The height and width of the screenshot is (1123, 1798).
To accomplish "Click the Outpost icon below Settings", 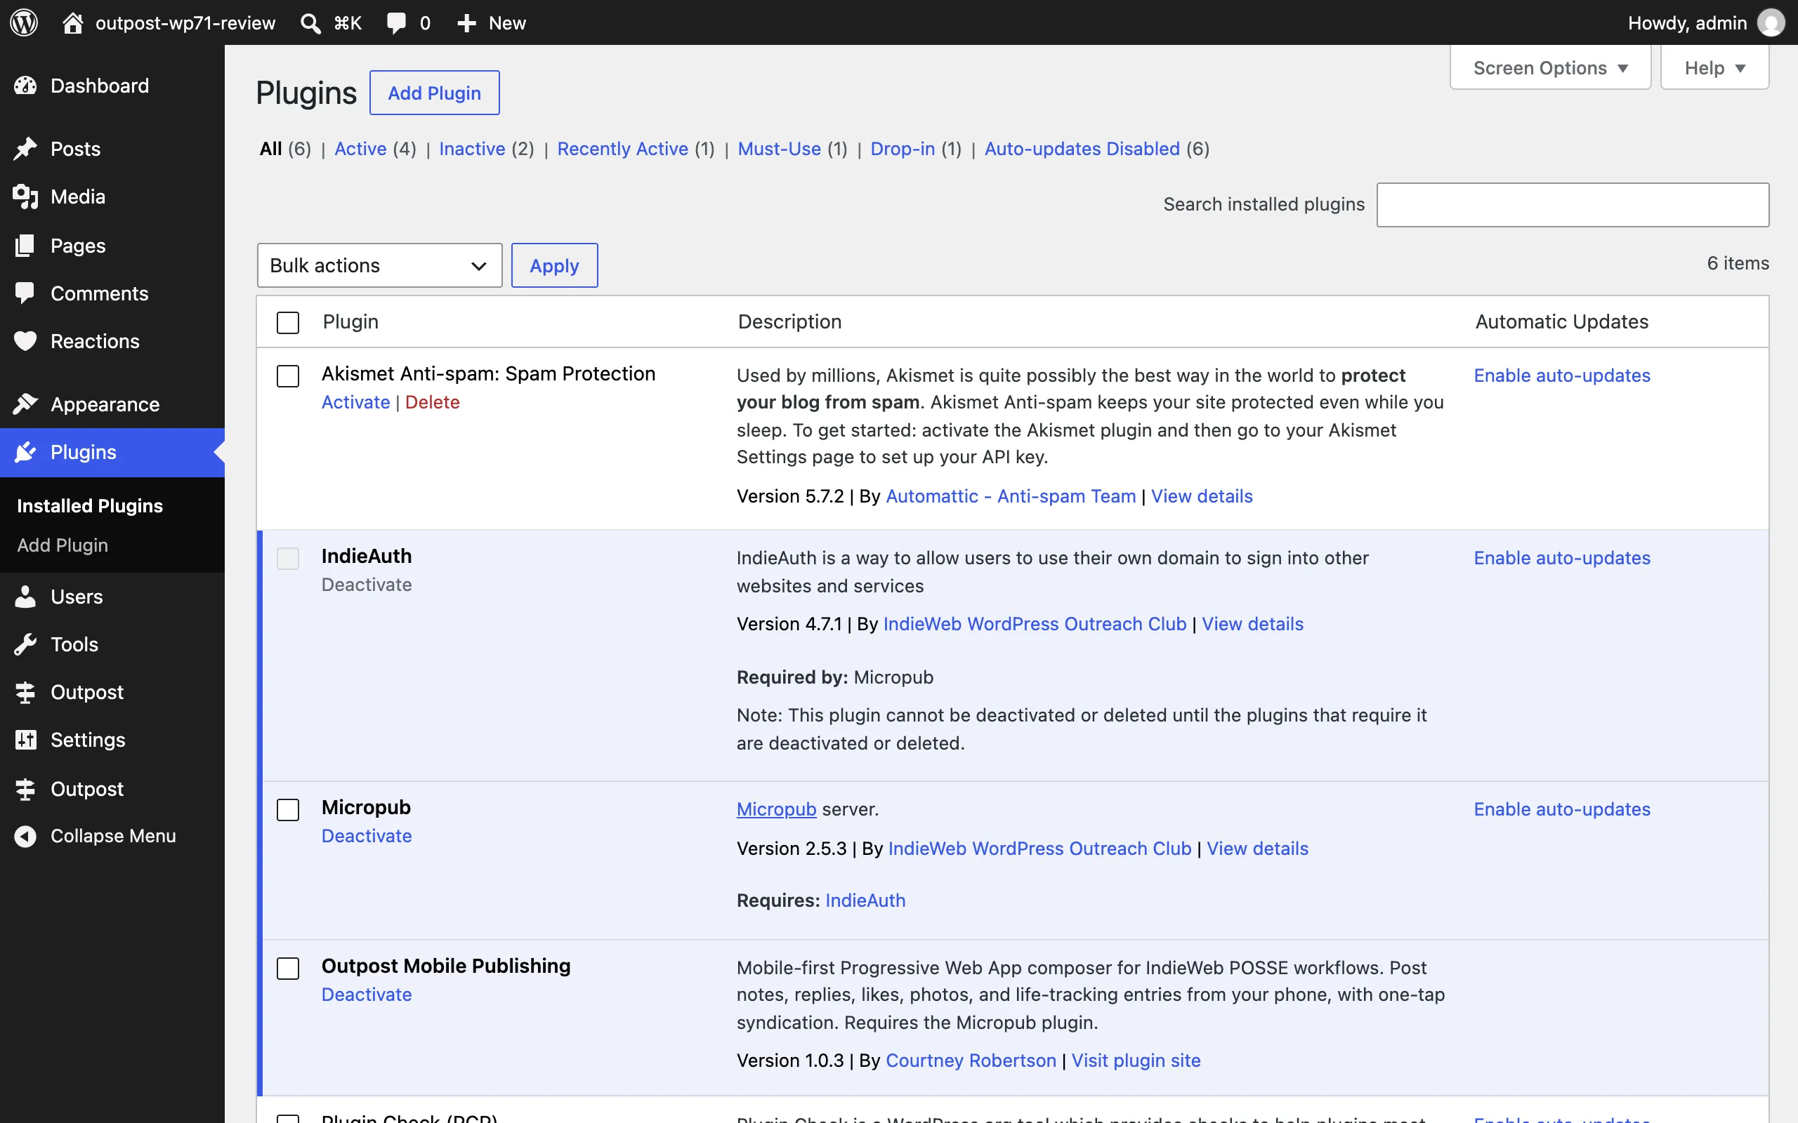I will tap(25, 789).
